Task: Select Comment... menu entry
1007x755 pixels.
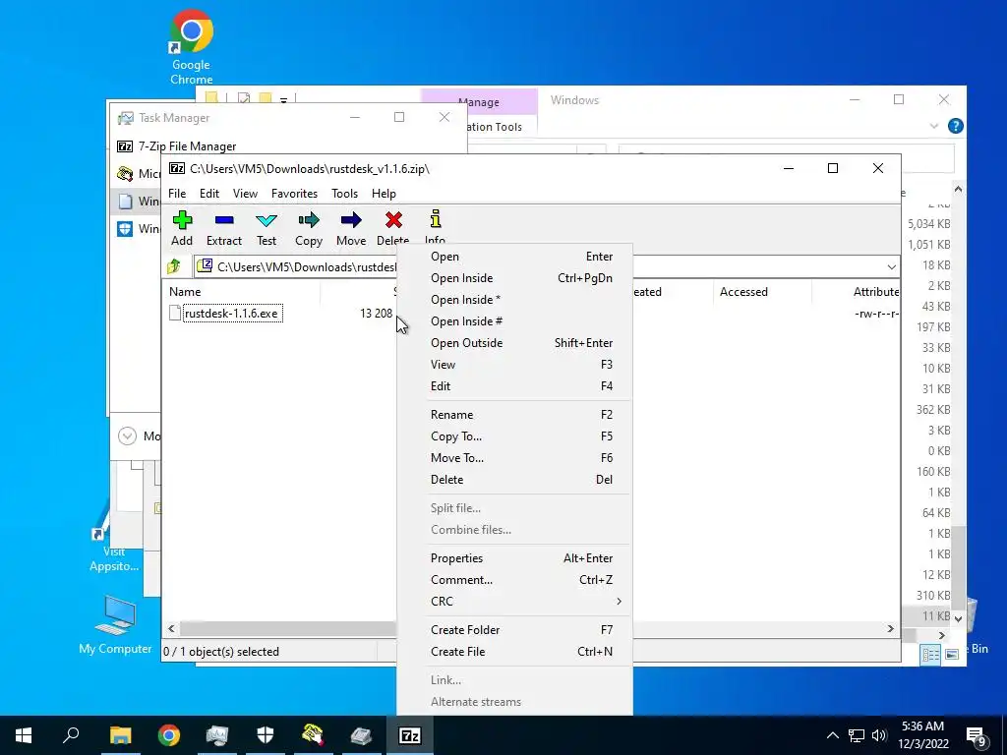Action: pyautogui.click(x=514, y=580)
